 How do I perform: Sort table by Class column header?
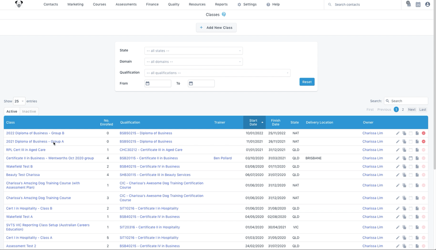pyautogui.click(x=51, y=122)
